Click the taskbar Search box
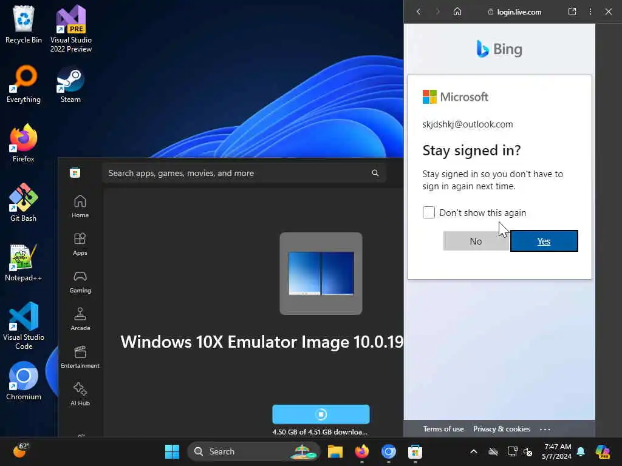This screenshot has width=622, height=466. (x=253, y=451)
